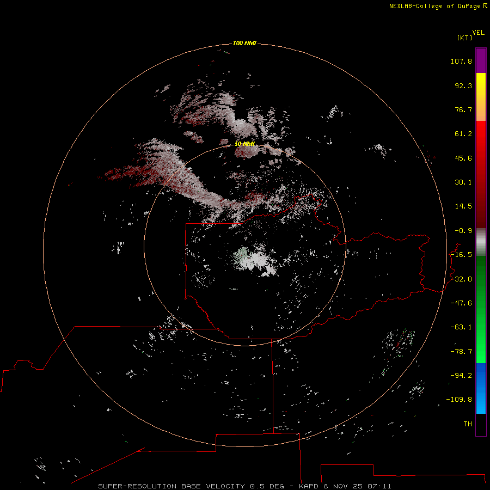Viewport: 490px width, 490px height.
Task: Click the 45.6 legend value
Action: pyautogui.click(x=463, y=158)
